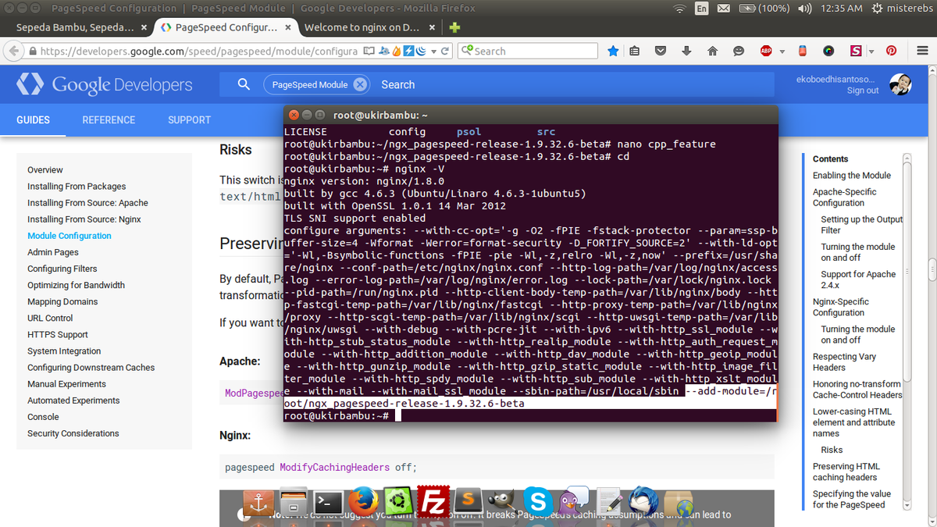Open the En keyboard layout indicator menu
937x527 pixels.
tap(701, 9)
